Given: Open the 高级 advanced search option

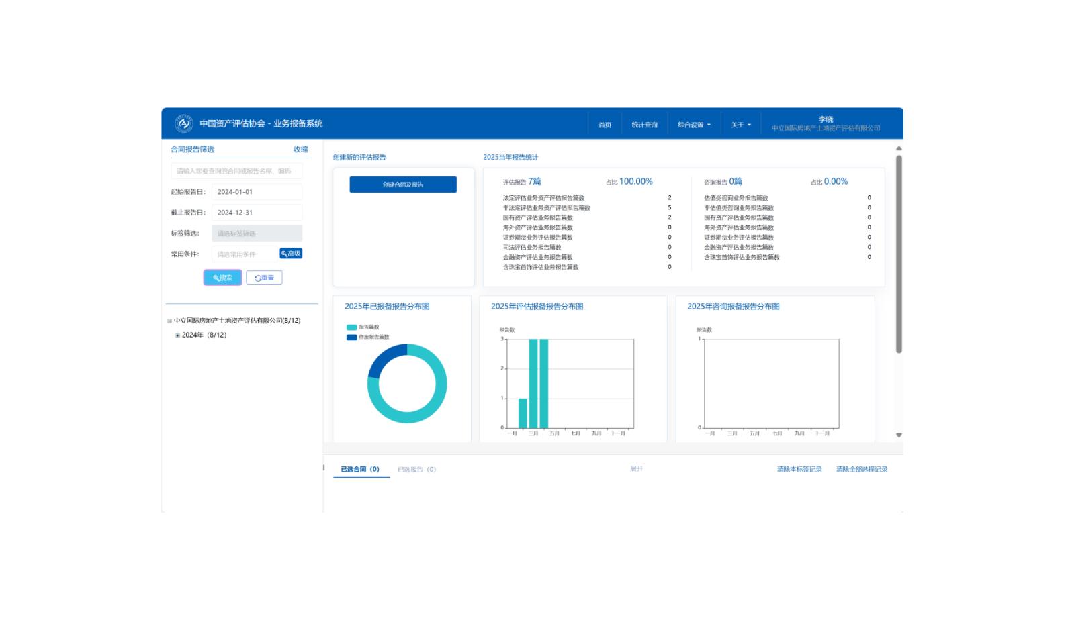Looking at the screenshot, I should pos(291,254).
